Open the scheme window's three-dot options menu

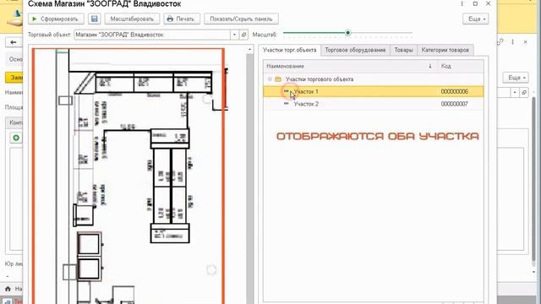point(462,3)
